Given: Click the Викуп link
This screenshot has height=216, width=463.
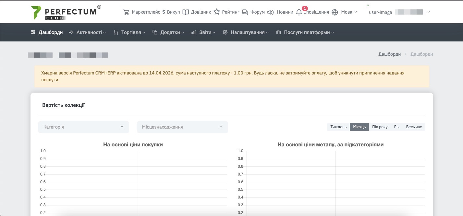Looking at the screenshot, I should pos(171,12).
